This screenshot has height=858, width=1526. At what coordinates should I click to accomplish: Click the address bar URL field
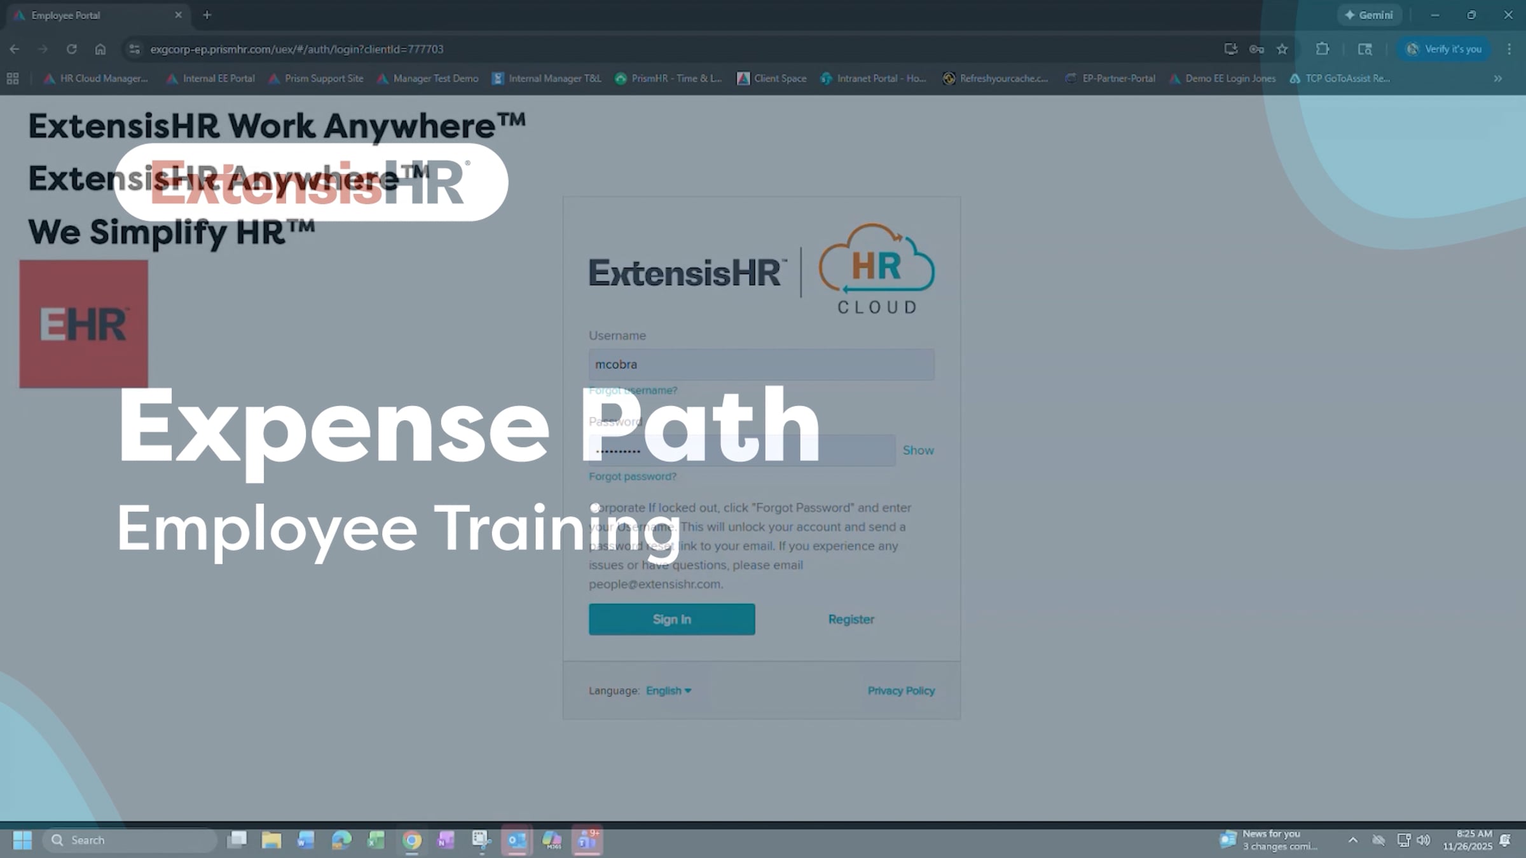coord(668,49)
